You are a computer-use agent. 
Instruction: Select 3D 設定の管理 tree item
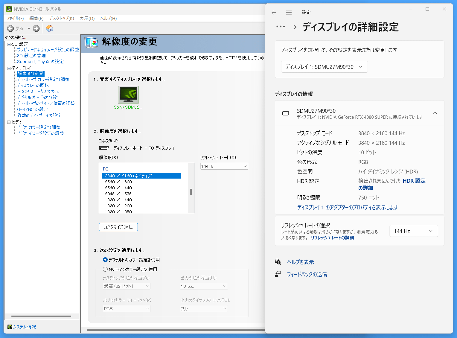(31, 56)
